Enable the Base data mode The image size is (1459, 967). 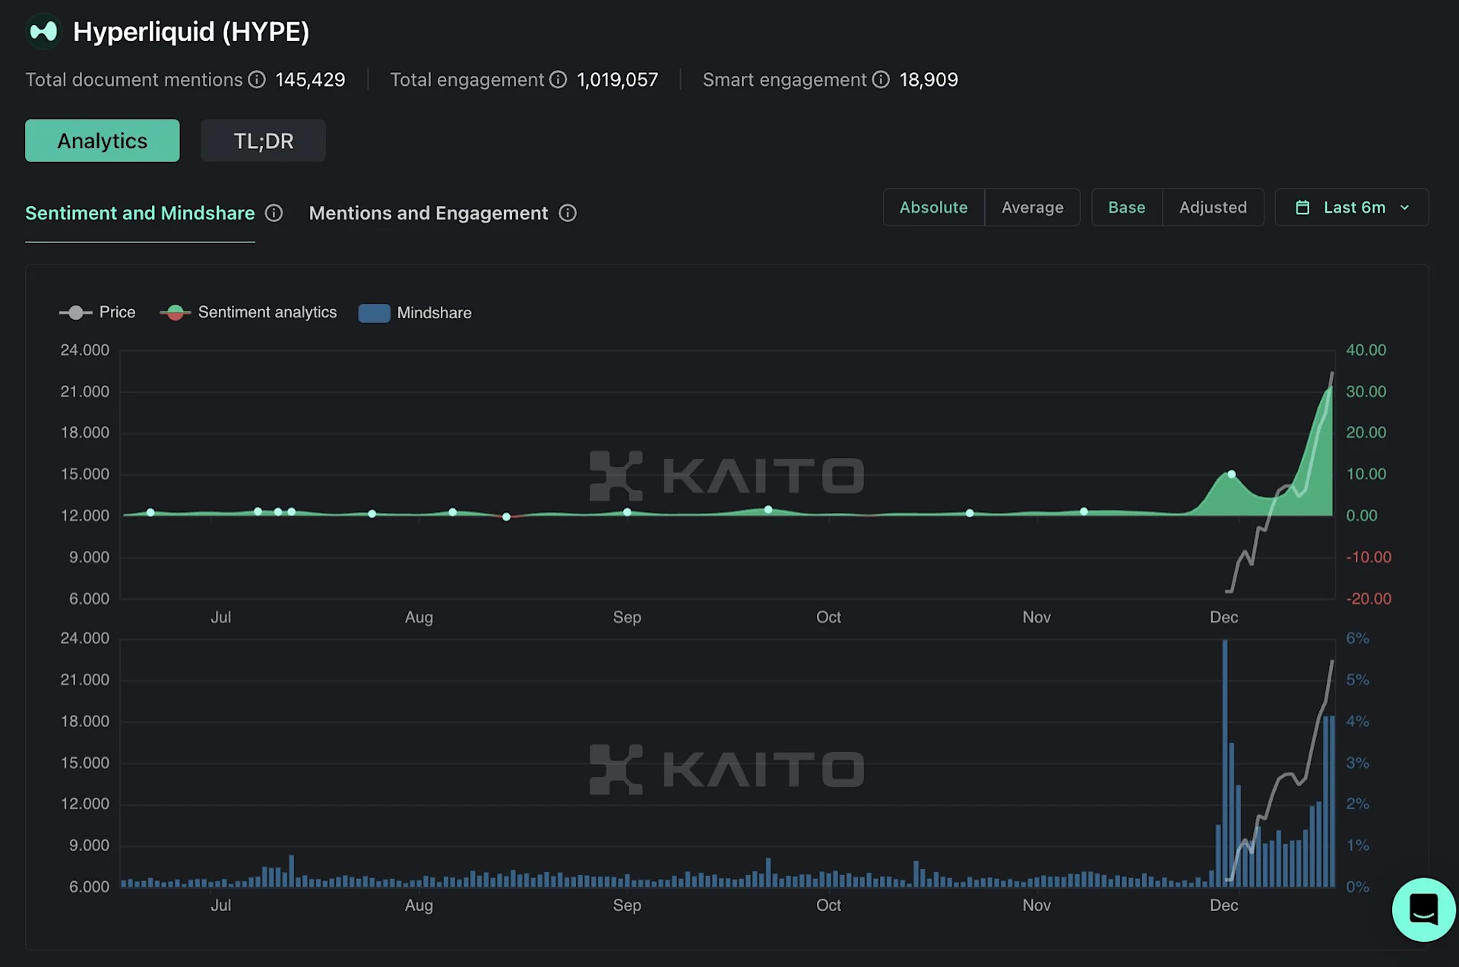click(1126, 207)
